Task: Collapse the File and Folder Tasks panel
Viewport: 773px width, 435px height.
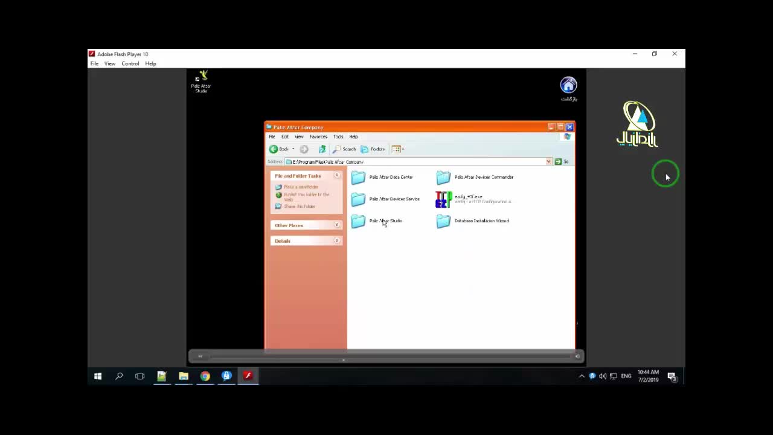Action: [x=337, y=176]
